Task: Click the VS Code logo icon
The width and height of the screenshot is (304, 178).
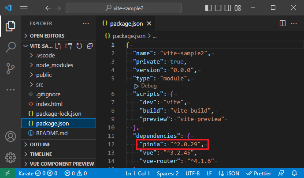Action: point(8,8)
